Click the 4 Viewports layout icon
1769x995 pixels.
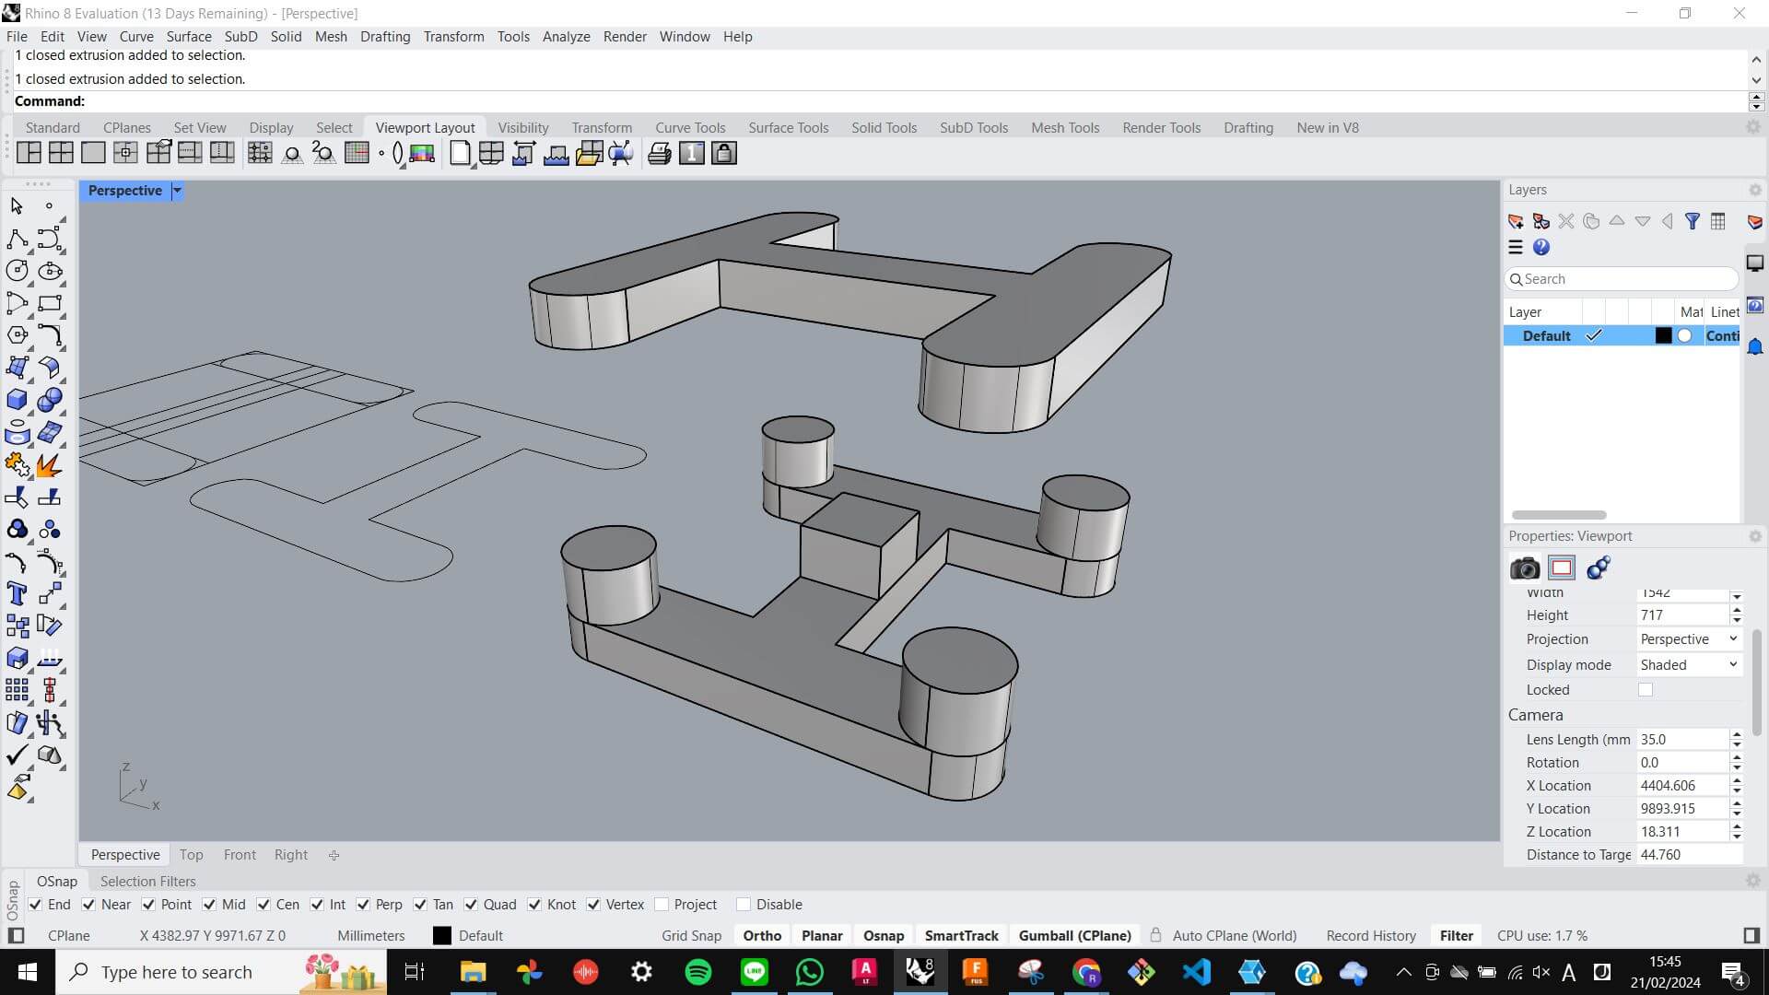click(x=61, y=153)
